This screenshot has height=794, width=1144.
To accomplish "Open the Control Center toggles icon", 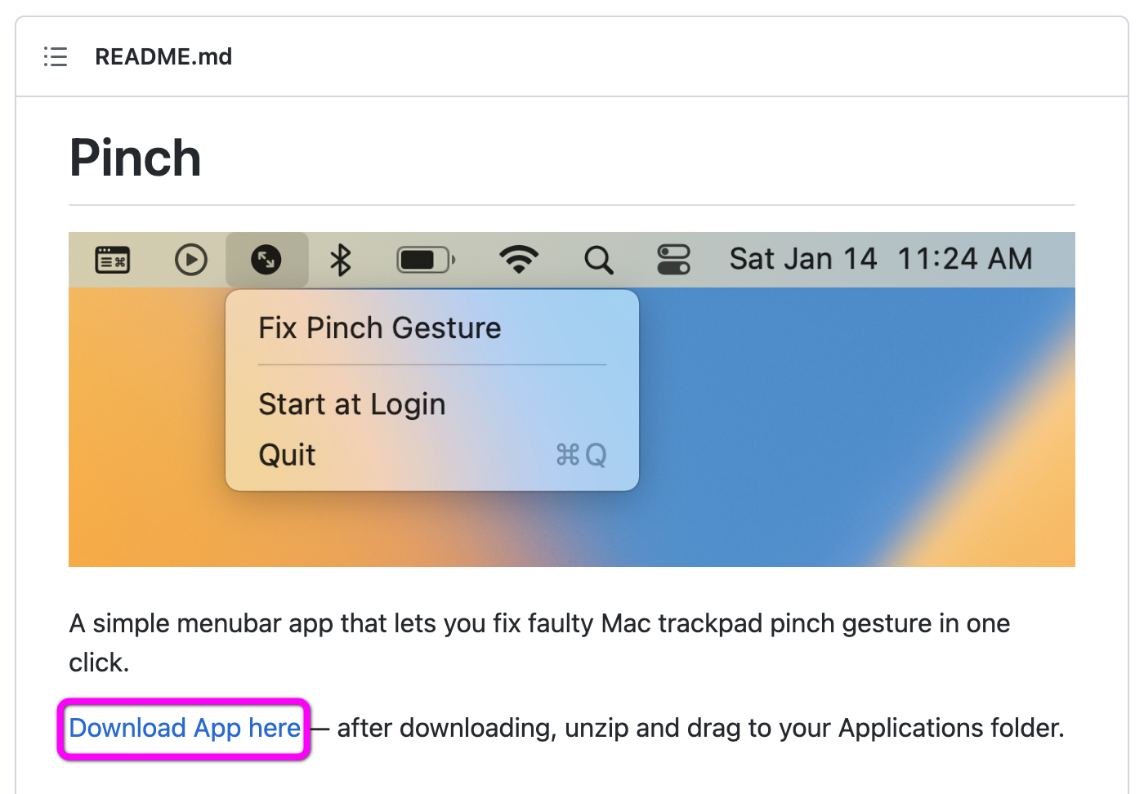I will tap(674, 260).
